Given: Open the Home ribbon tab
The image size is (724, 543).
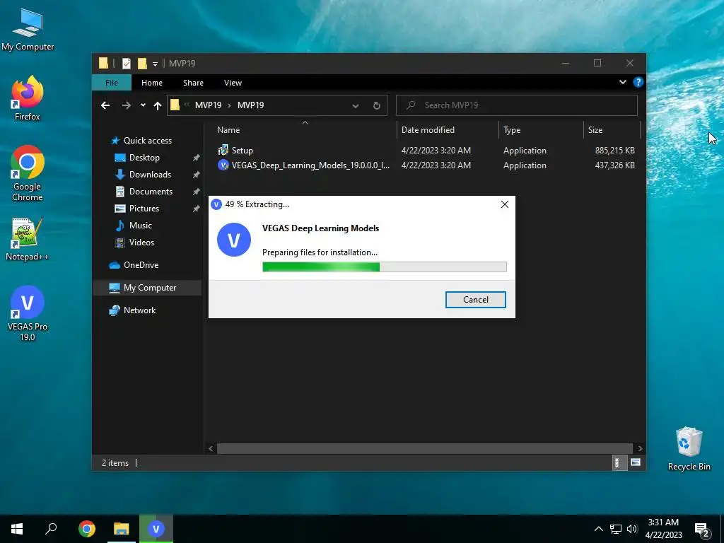Looking at the screenshot, I should click(152, 83).
